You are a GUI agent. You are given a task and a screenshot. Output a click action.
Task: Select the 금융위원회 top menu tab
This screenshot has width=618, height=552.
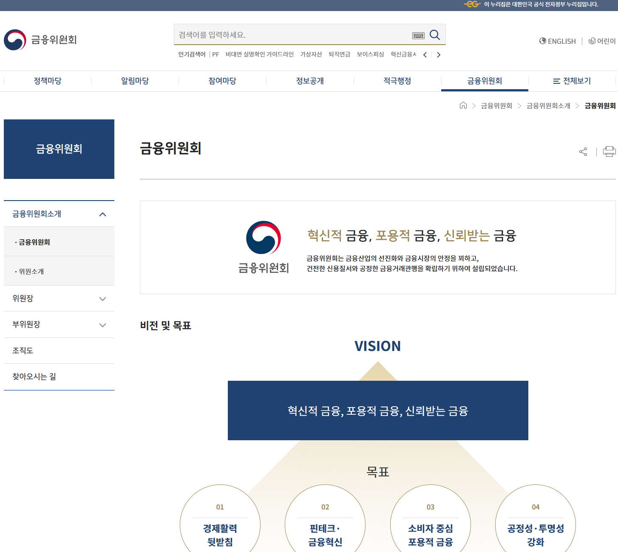coord(485,81)
